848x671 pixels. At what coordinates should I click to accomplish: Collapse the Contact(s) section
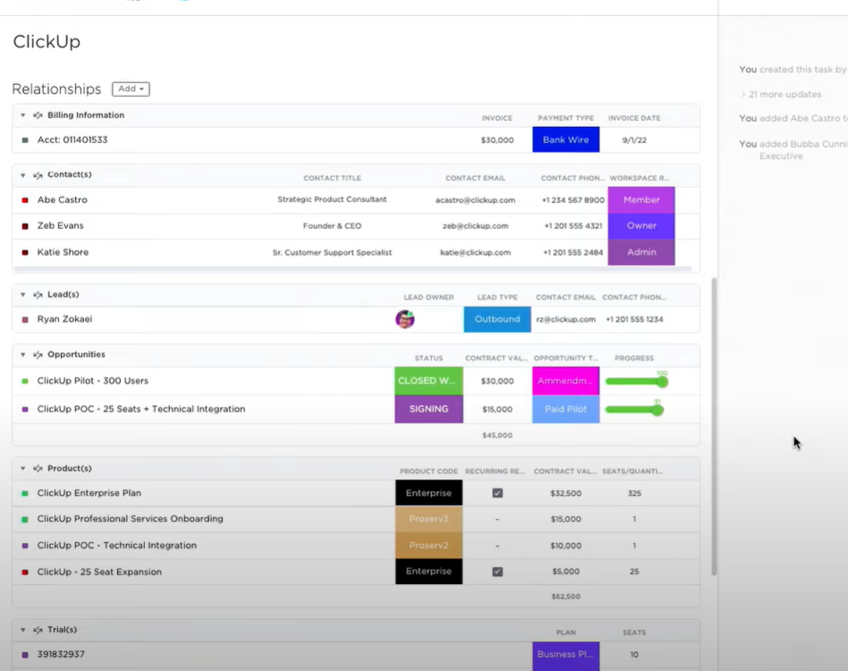[x=22, y=175]
